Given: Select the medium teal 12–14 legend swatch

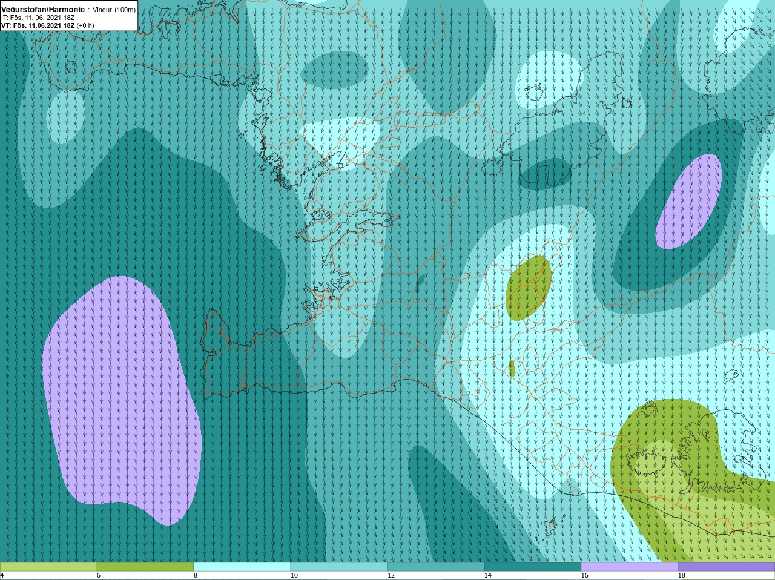Looking at the screenshot, I should point(436,567).
